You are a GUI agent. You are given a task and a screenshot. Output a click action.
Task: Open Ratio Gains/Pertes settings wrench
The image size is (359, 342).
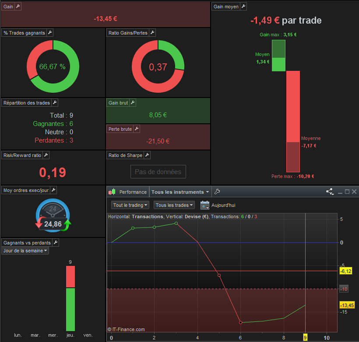152,33
